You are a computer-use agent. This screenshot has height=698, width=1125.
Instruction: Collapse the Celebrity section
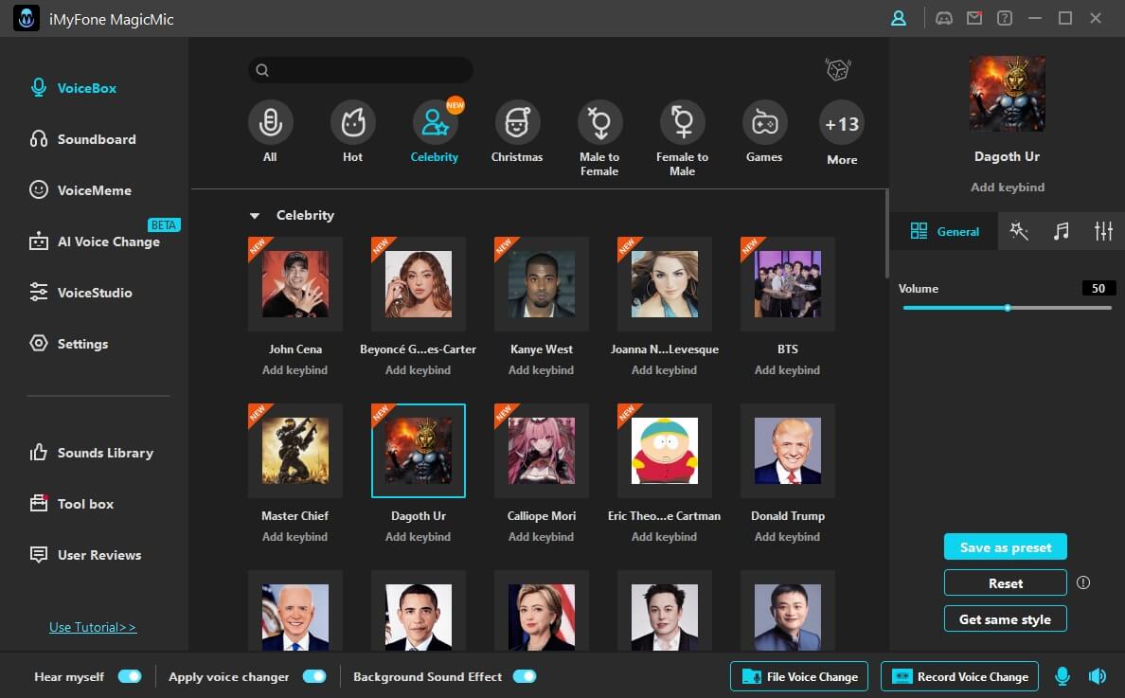[x=254, y=215]
